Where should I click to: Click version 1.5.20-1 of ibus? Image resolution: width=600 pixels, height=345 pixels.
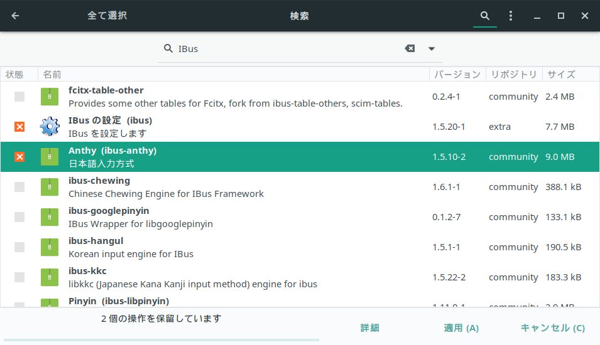tap(449, 127)
